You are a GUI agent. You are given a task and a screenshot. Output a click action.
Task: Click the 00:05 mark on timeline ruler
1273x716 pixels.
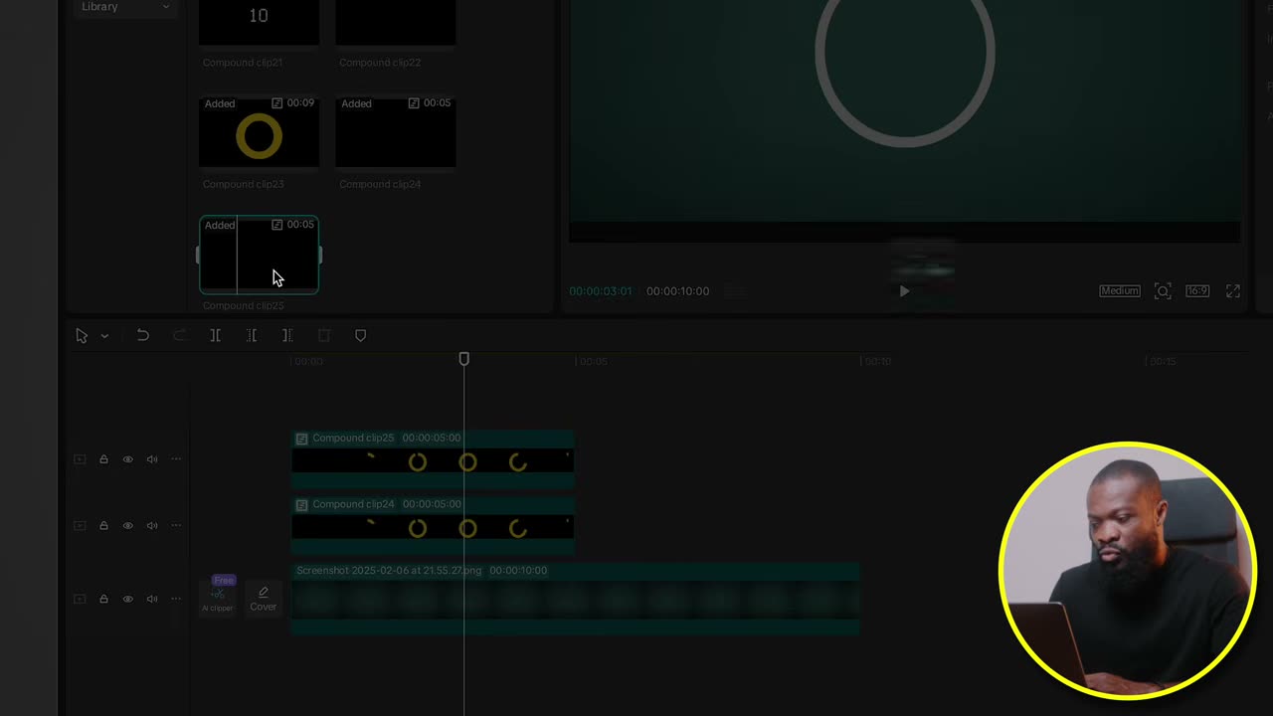592,362
